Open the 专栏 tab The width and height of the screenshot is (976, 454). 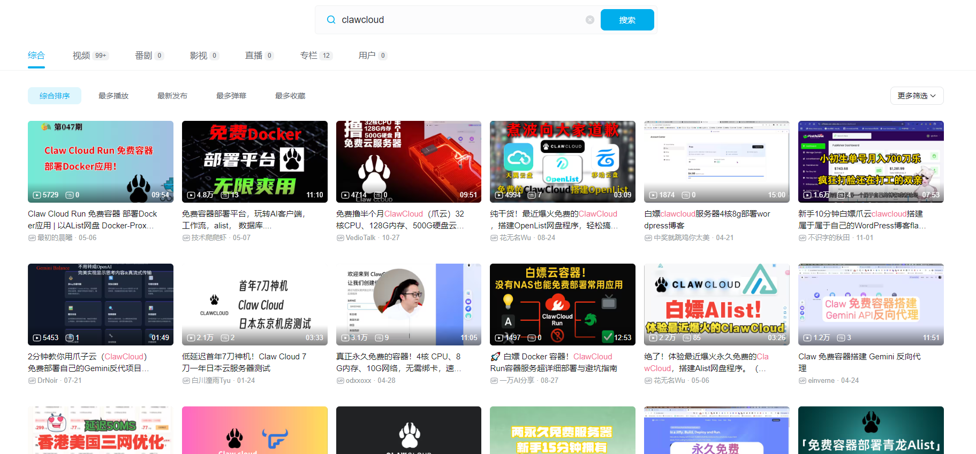point(309,56)
